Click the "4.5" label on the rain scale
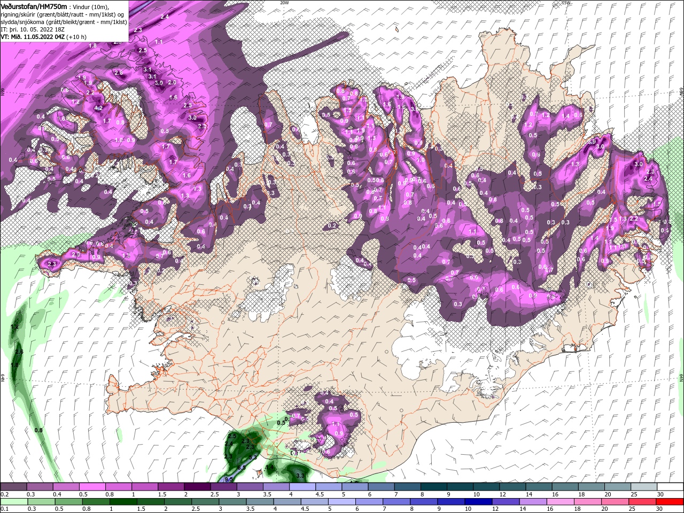This screenshot has width=684, height=513. click(305, 509)
